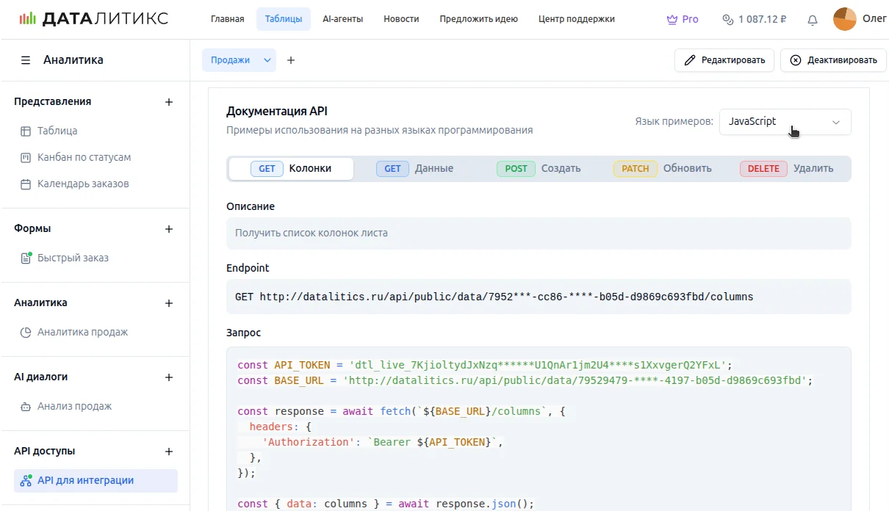Click the notification bell icon
This screenshot has width=889, height=511.
812,20
